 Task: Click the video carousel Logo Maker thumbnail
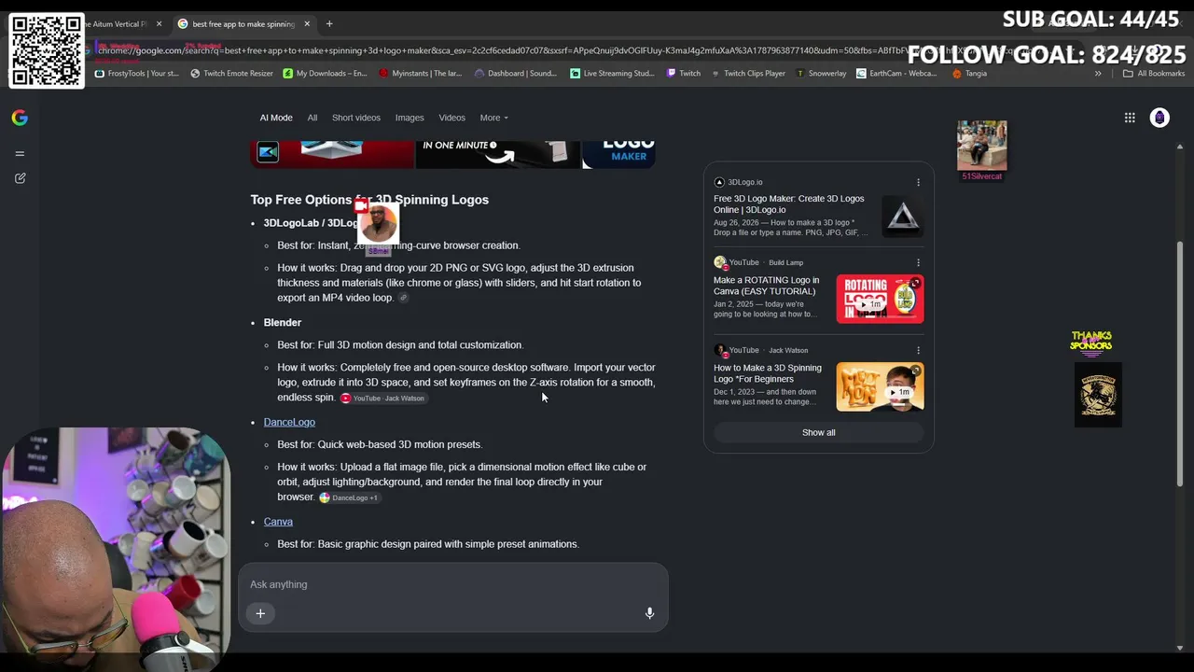619,154
